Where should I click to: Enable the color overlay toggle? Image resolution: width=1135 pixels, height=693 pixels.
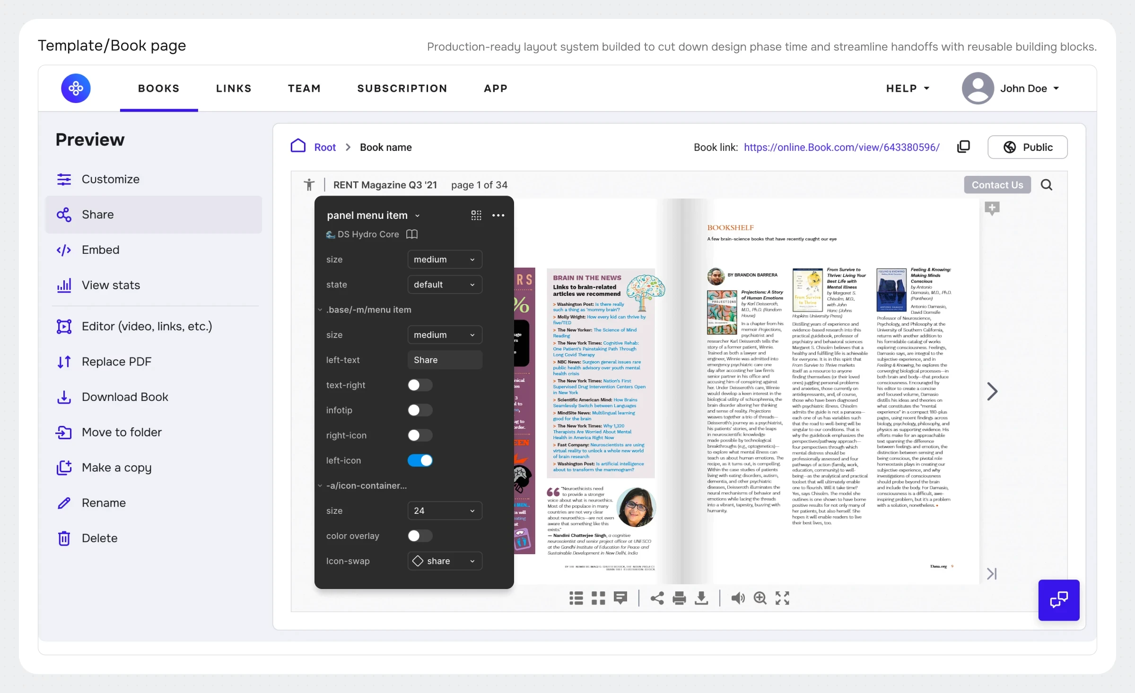tap(420, 536)
